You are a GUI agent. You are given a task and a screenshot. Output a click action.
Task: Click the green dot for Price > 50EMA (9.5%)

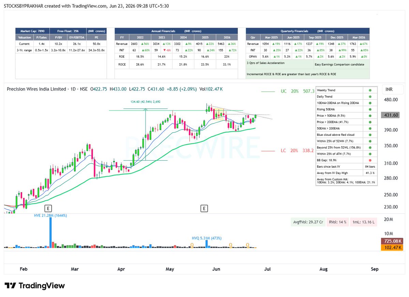click(370, 116)
